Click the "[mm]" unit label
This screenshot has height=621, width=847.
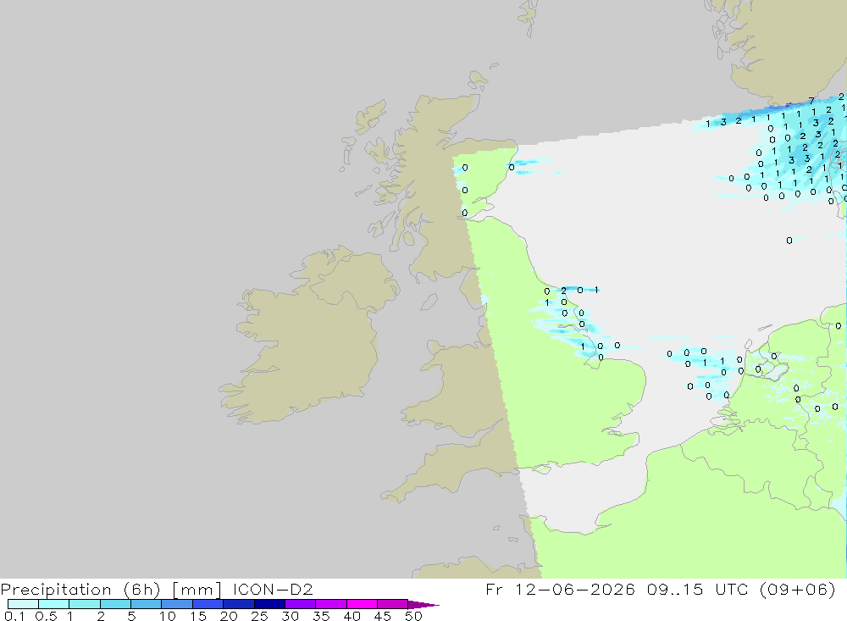coord(197,589)
